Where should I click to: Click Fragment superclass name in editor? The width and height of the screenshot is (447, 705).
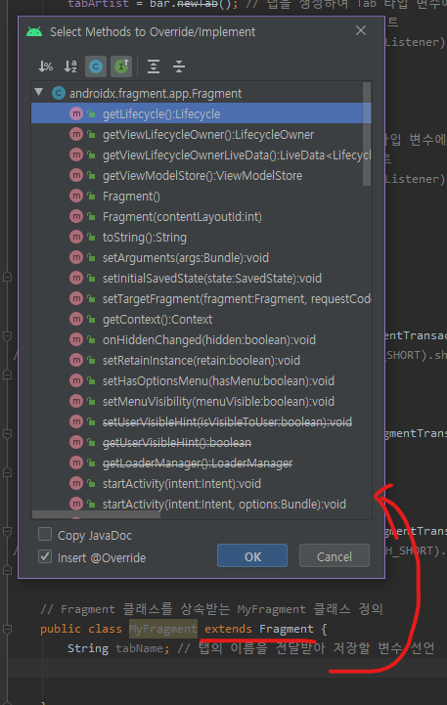[287, 629]
